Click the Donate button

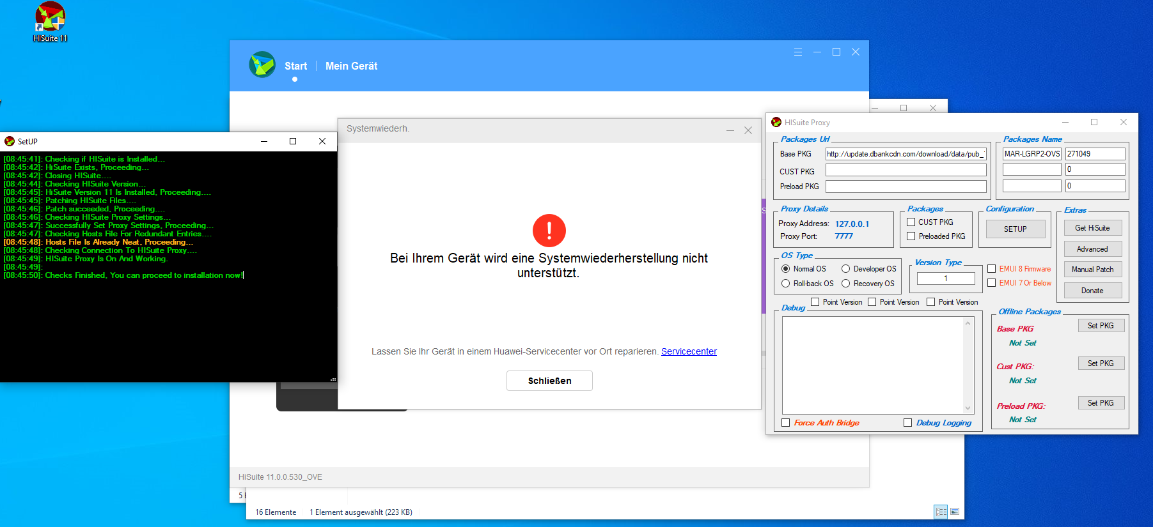coord(1092,291)
